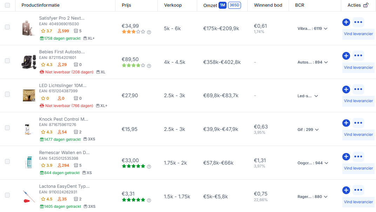Open more options for the Lactona EasyDent row
The width and height of the screenshot is (376, 212).
tap(358, 190)
